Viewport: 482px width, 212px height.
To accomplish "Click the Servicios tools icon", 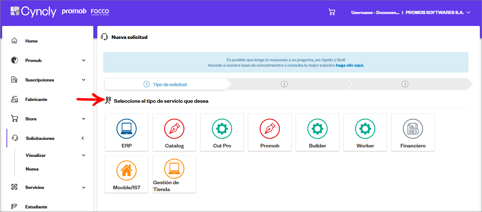I will click(x=14, y=187).
